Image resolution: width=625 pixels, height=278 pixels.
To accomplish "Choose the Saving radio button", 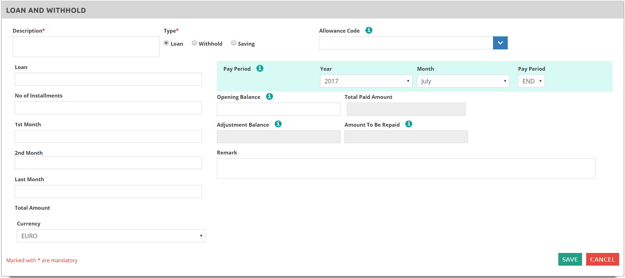I will [x=234, y=43].
